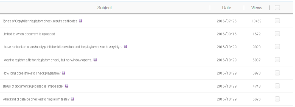Image resolution: width=295 pixels, height=107 pixels.
Task: Click the view count 1572
Action: click(x=257, y=34)
